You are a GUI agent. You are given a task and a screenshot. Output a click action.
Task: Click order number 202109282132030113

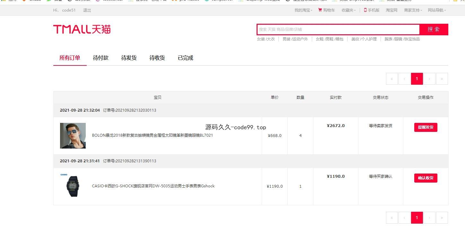click(136, 110)
